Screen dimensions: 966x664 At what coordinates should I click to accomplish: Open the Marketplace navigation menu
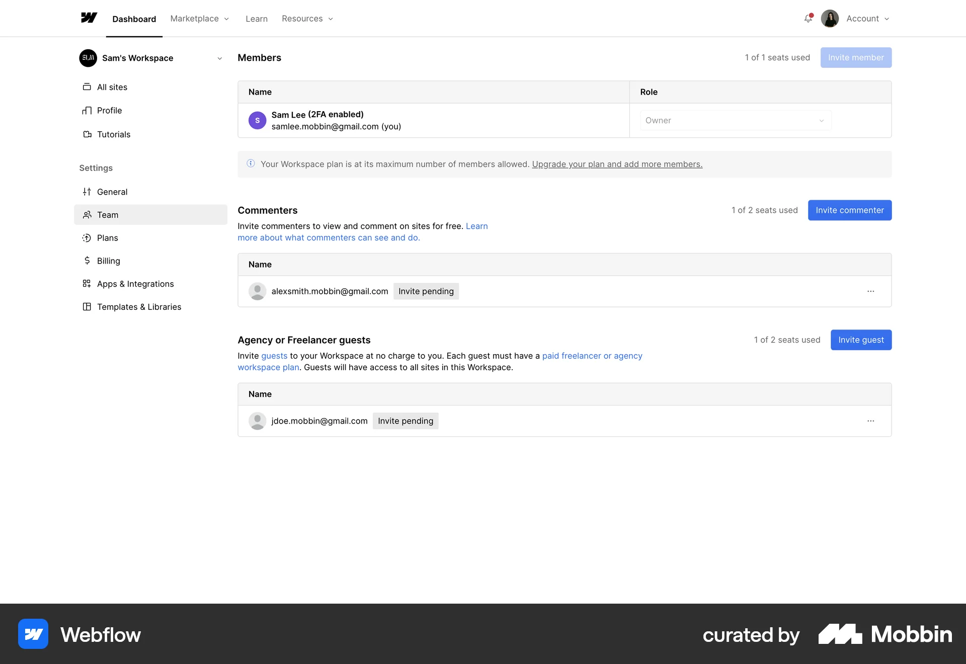click(x=199, y=19)
